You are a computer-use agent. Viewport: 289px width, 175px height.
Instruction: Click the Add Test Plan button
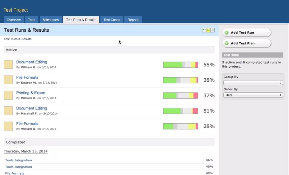click(246, 43)
